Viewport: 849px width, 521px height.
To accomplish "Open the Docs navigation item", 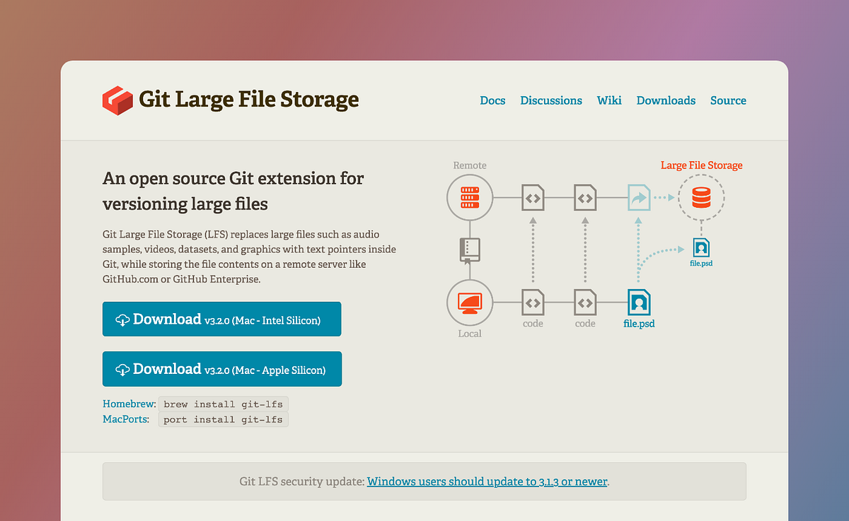I will tap(492, 100).
